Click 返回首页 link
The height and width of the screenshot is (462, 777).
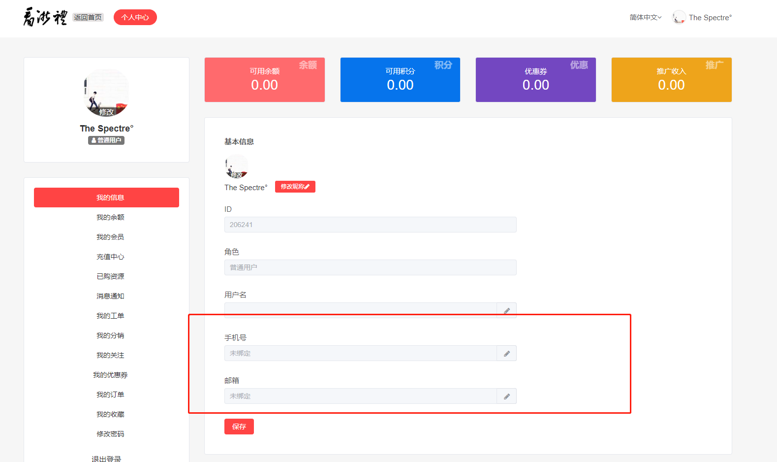click(x=88, y=17)
